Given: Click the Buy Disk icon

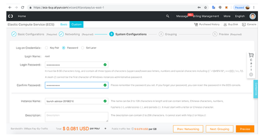Looking at the screenshot, I should 225,24.
